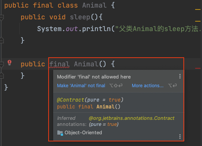Collapse the sleep() method fold marker

tap(2, 17)
